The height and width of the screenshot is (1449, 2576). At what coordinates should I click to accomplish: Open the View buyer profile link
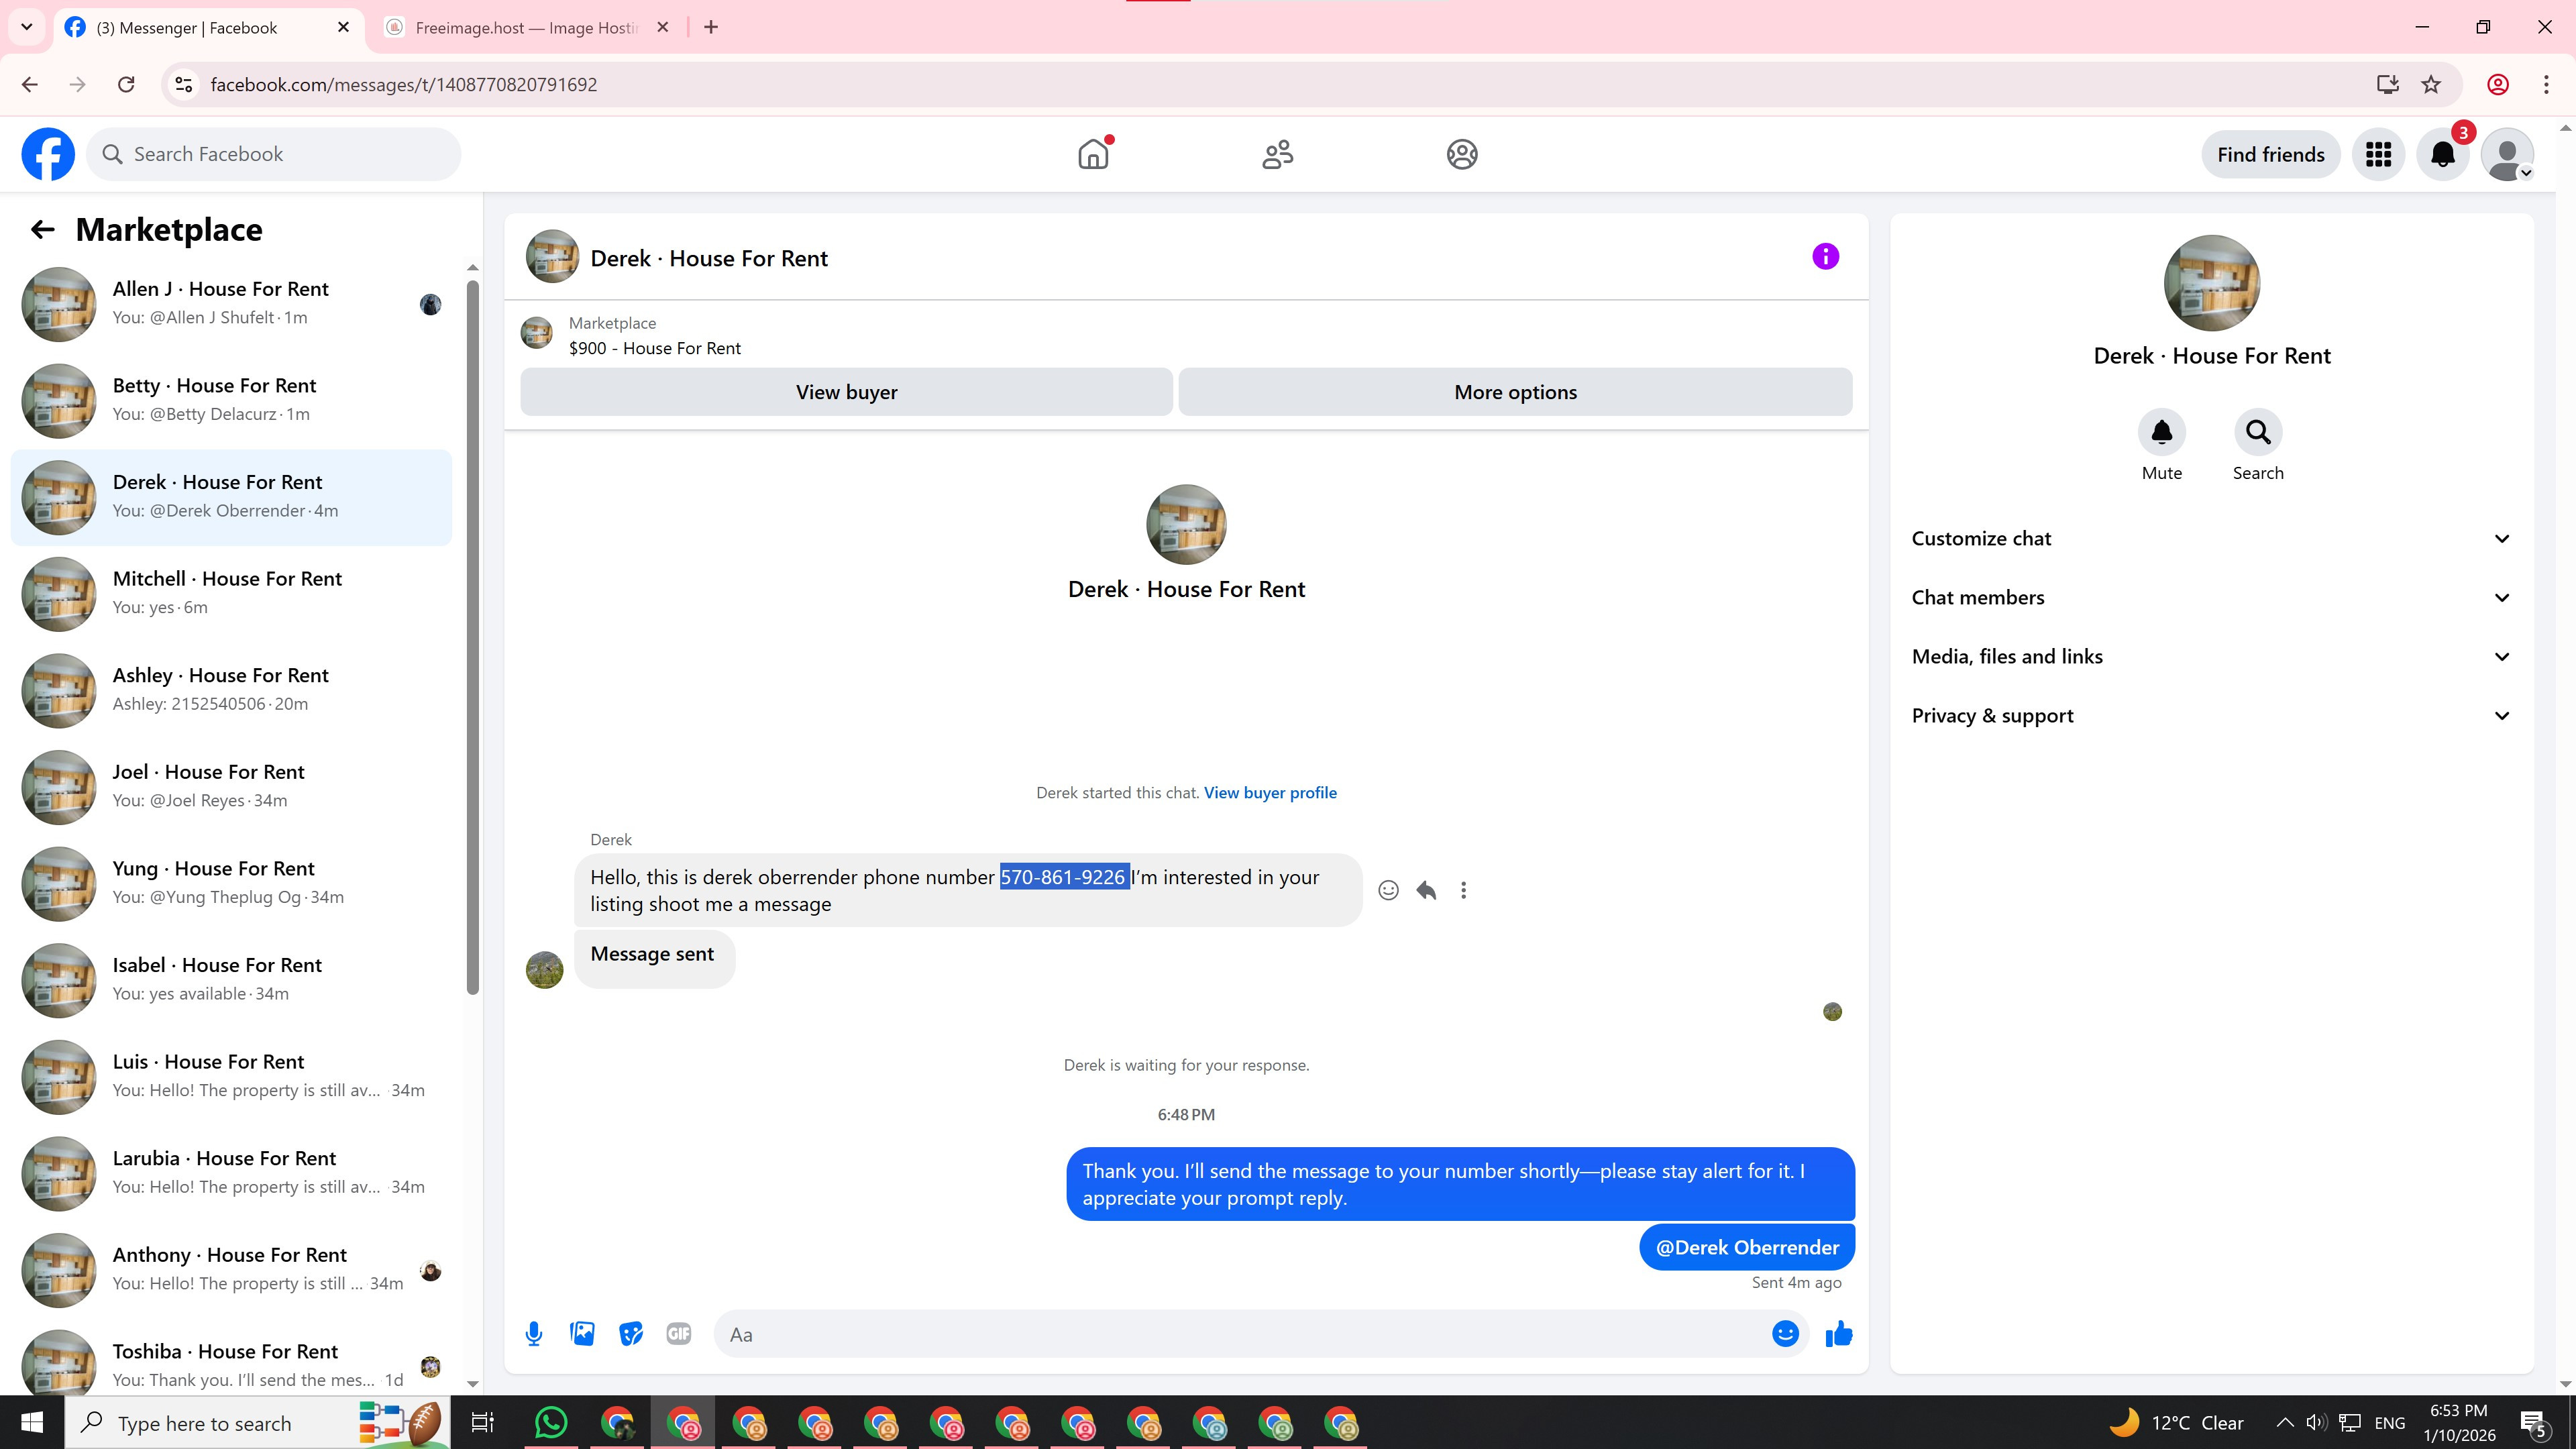point(1270,792)
